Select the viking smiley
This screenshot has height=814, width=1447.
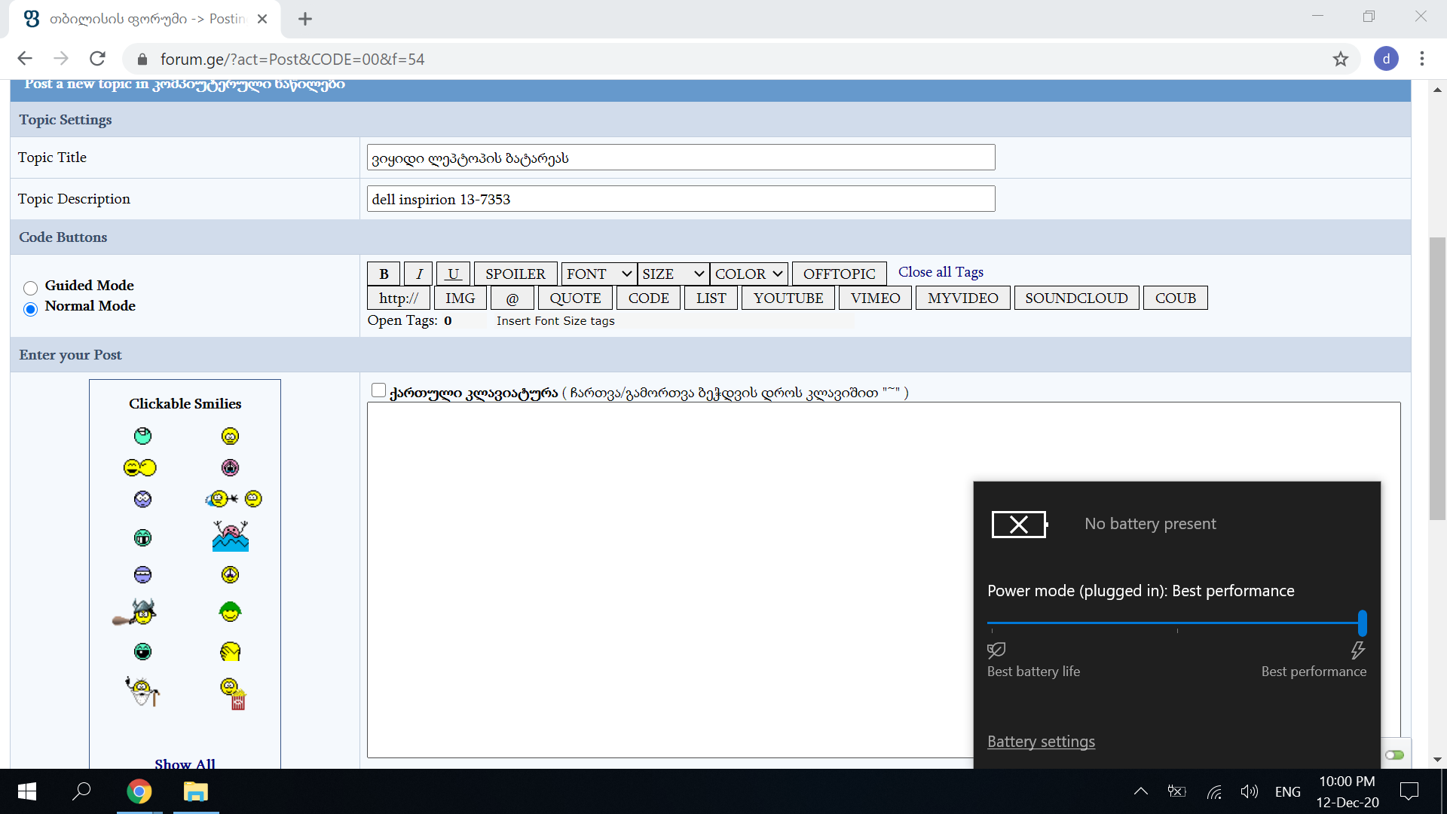tap(142, 611)
